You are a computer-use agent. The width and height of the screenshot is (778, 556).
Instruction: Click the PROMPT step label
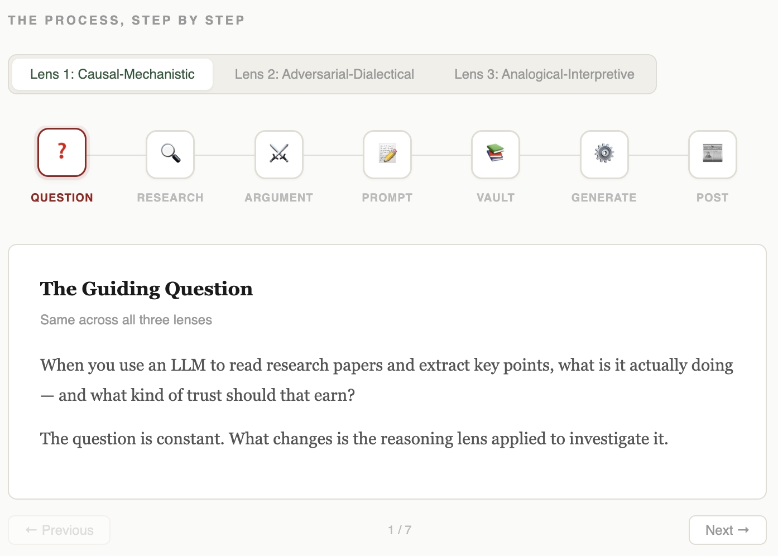387,198
